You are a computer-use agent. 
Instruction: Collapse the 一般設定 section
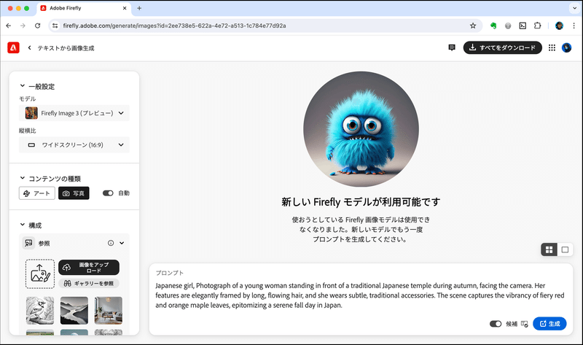tap(23, 86)
